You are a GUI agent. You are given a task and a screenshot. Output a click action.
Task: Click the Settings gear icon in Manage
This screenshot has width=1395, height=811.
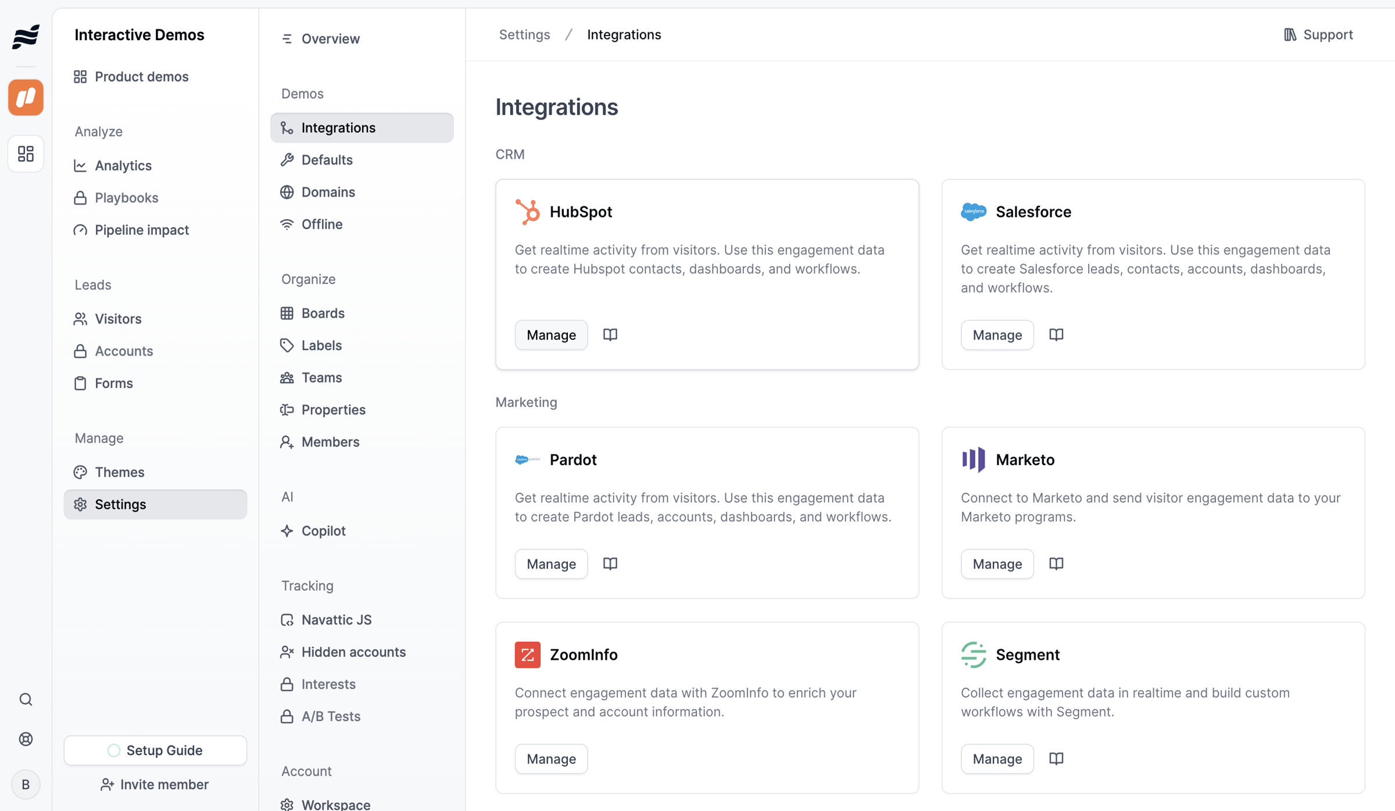point(80,505)
